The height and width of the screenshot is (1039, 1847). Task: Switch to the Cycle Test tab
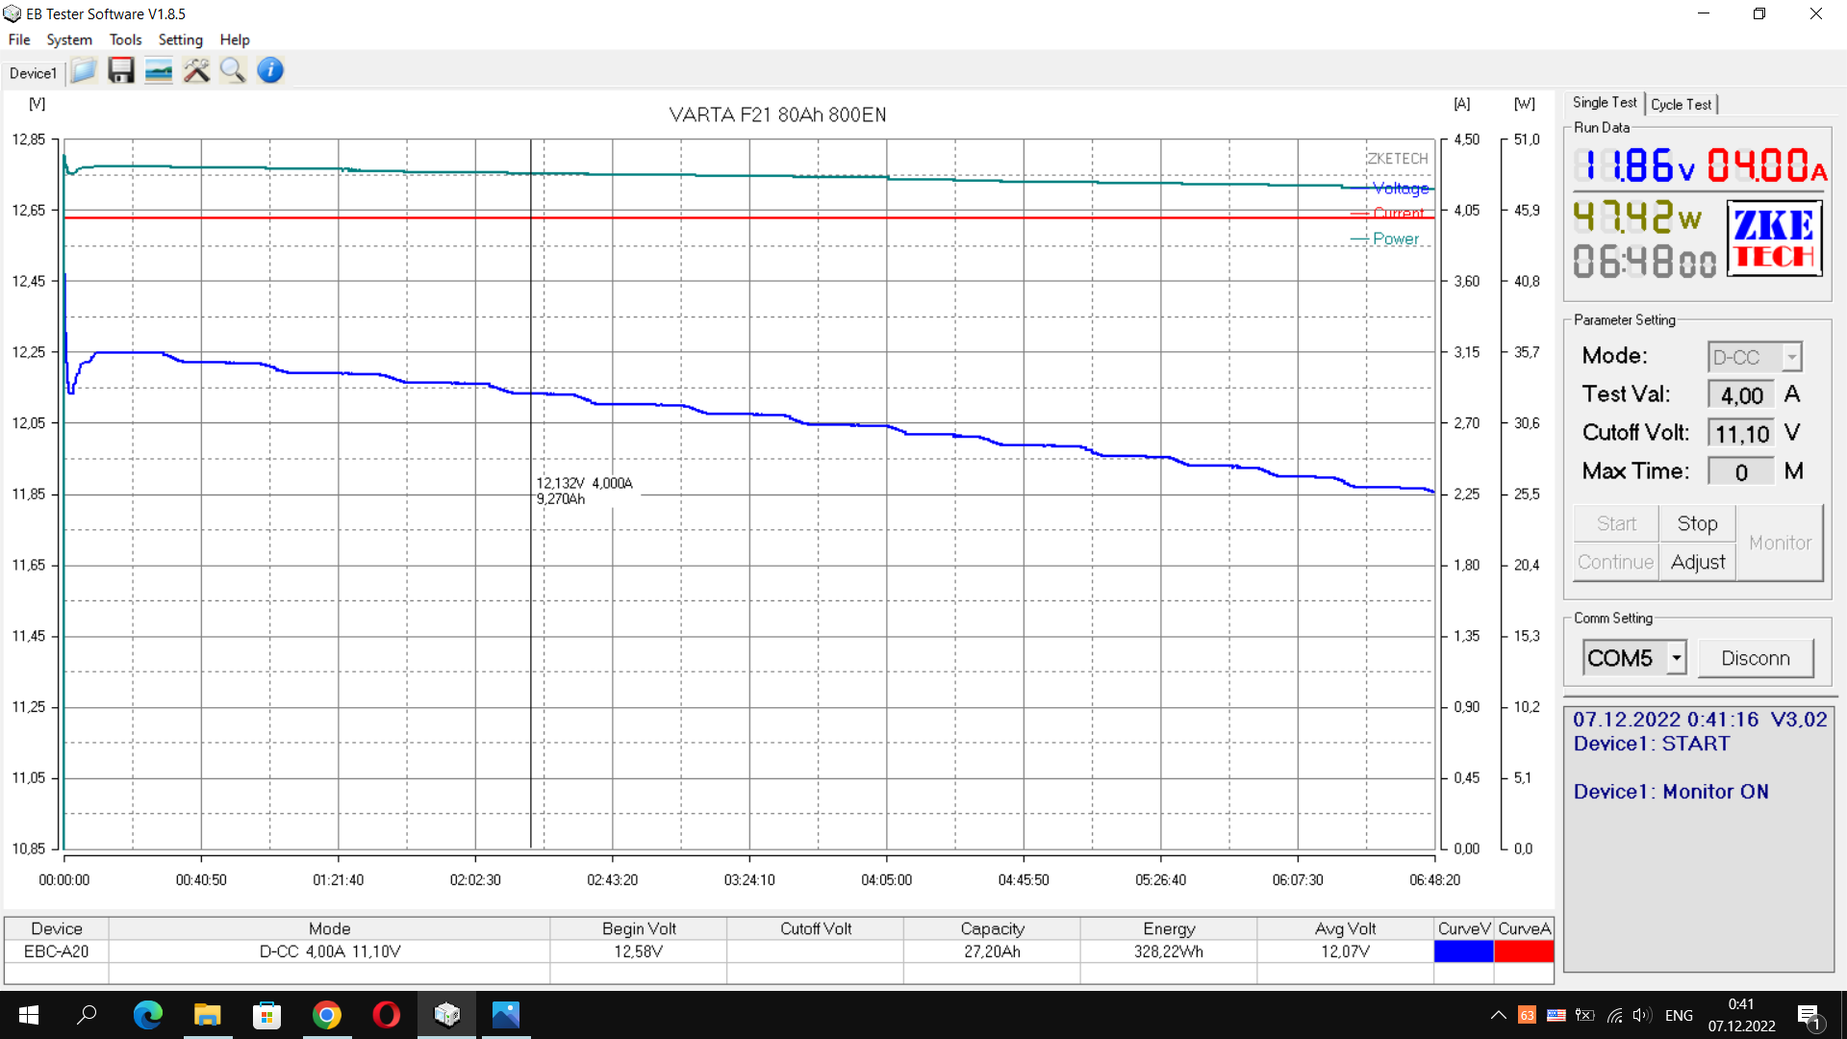[x=1681, y=104]
